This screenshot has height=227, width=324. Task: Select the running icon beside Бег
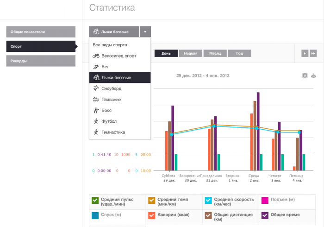96,67
